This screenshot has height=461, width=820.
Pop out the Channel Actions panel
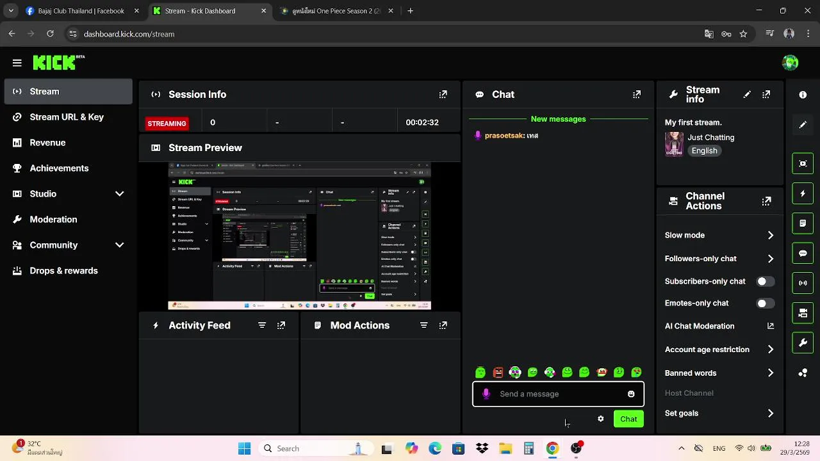point(766,201)
